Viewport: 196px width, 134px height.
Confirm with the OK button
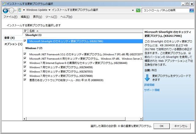161,126
